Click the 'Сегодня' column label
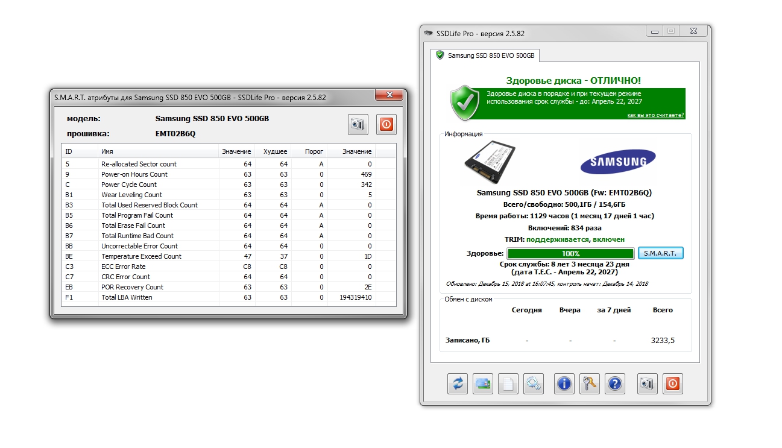This screenshot has height=448, width=782. coord(527,310)
